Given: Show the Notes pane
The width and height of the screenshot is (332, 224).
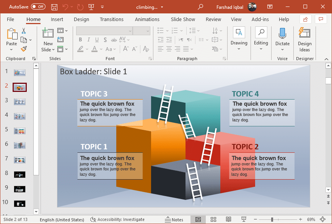Looking at the screenshot, I should (174, 219).
